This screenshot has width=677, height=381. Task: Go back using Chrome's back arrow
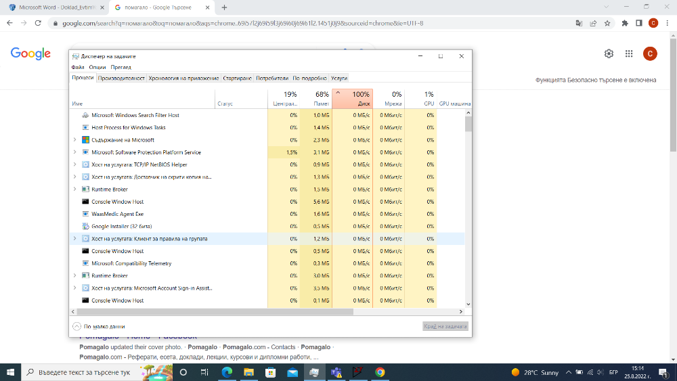tap(9, 23)
